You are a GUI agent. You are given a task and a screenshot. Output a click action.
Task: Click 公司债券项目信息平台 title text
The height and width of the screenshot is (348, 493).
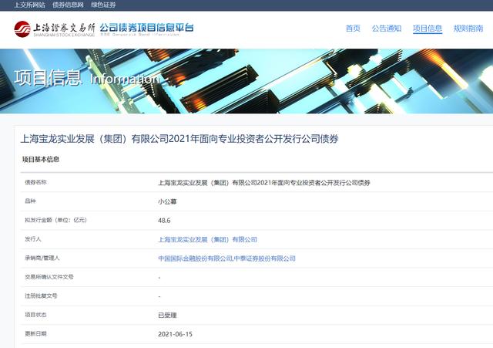(146, 28)
